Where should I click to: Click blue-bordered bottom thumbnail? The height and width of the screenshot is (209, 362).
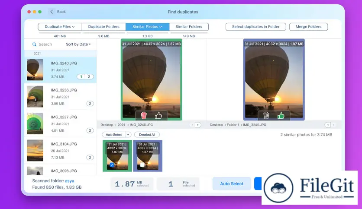pyautogui.click(x=148, y=156)
